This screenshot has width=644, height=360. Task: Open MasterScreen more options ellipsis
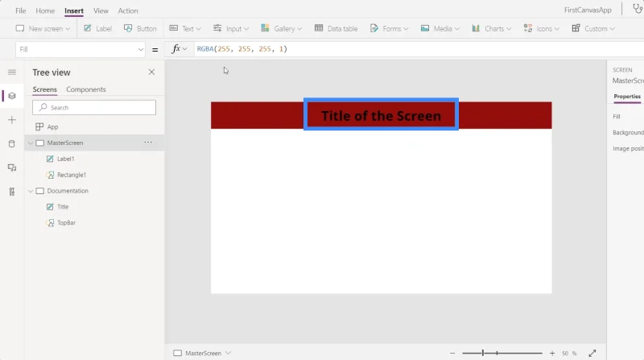148,143
